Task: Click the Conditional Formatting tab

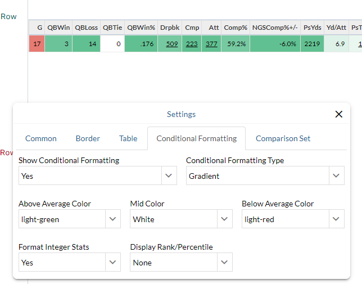Action: 196,138
